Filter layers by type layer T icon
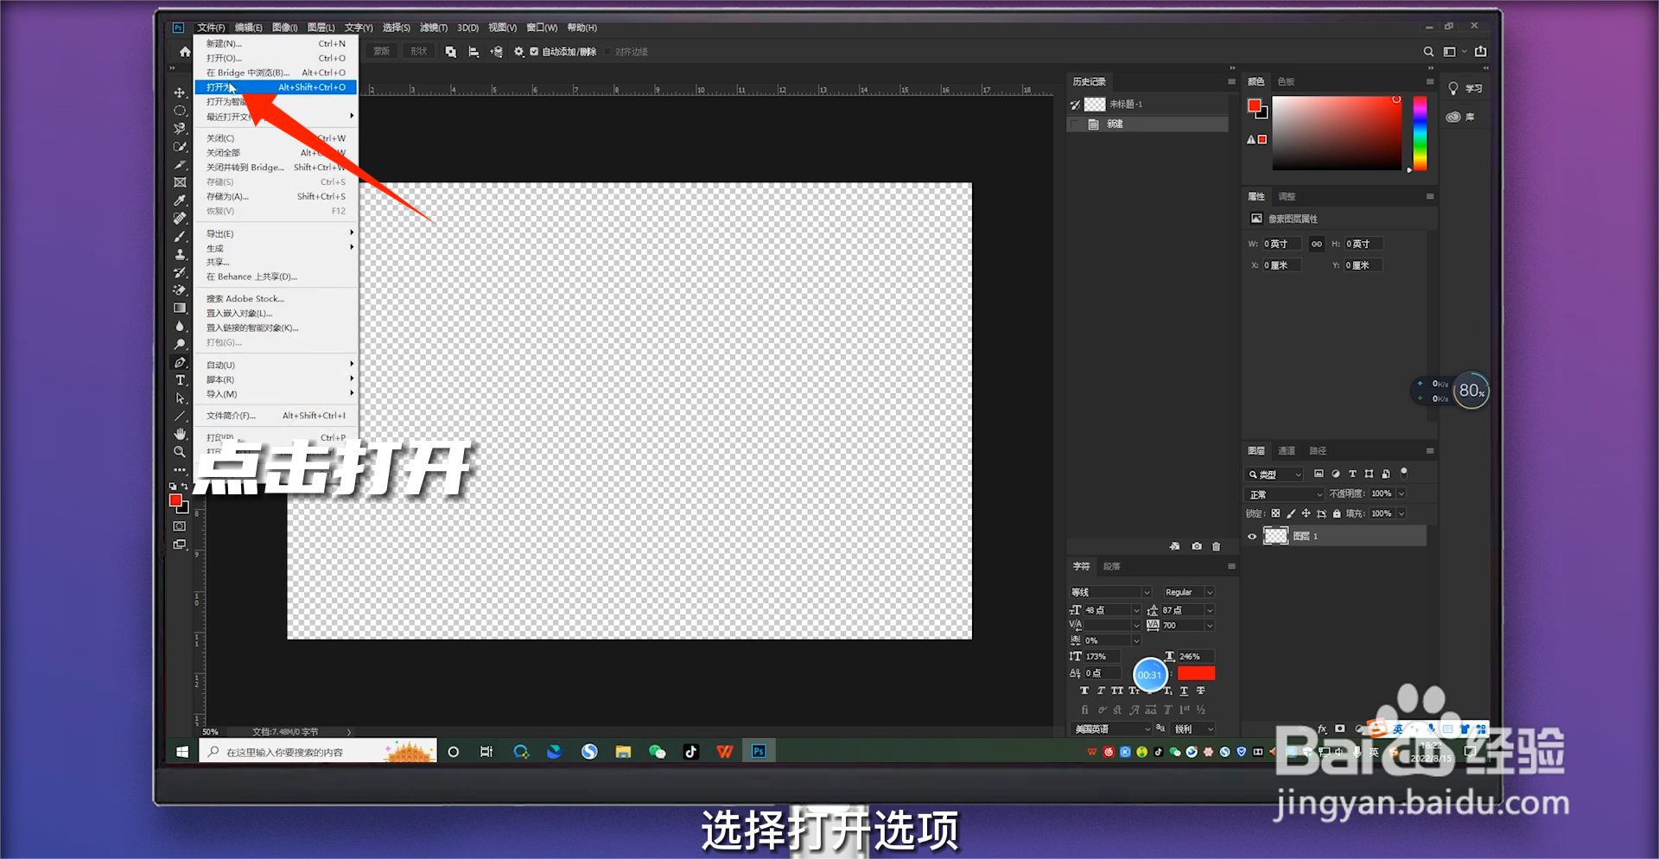The image size is (1659, 859). (x=1352, y=474)
